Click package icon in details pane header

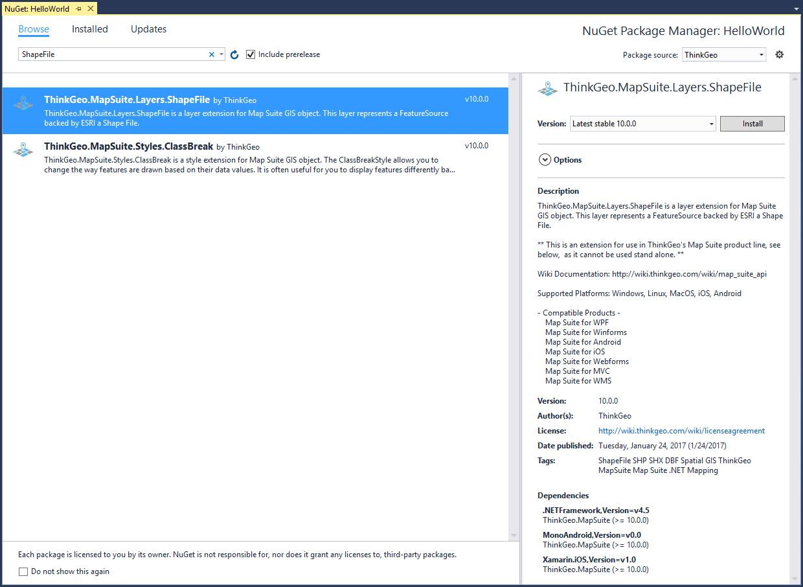coord(548,89)
